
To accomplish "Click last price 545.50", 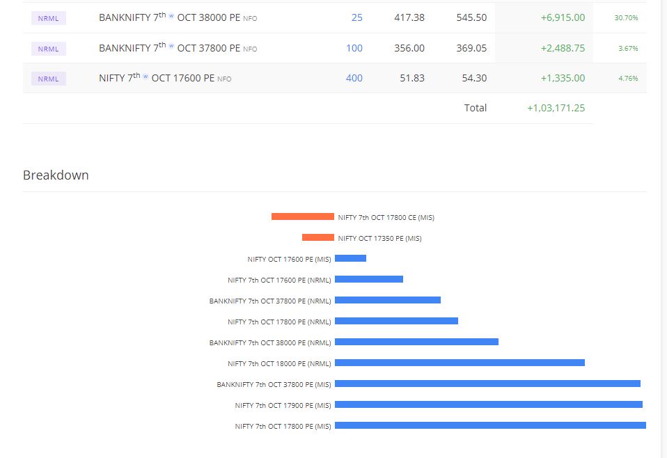I will coord(471,18).
